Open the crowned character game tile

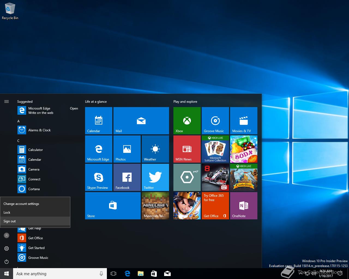click(187, 205)
